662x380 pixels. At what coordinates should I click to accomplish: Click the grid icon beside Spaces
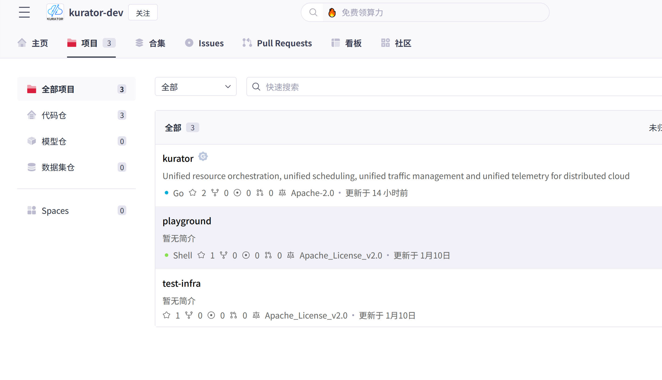tap(32, 210)
